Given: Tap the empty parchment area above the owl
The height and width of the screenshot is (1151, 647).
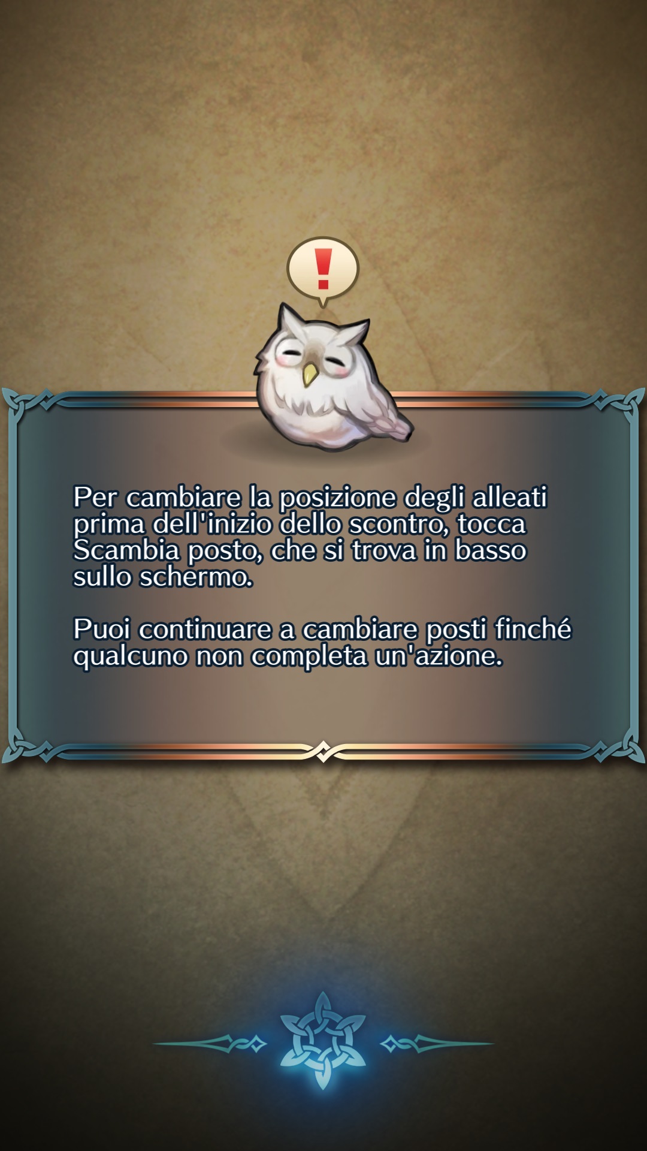Looking at the screenshot, I should pos(323,120).
